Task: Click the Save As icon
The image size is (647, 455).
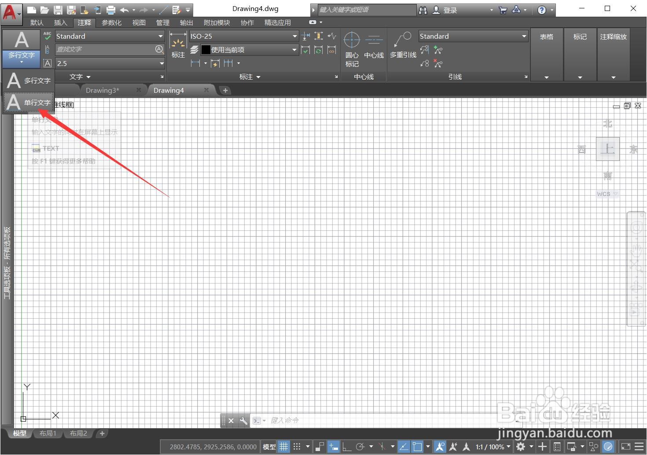Action: coord(71,10)
